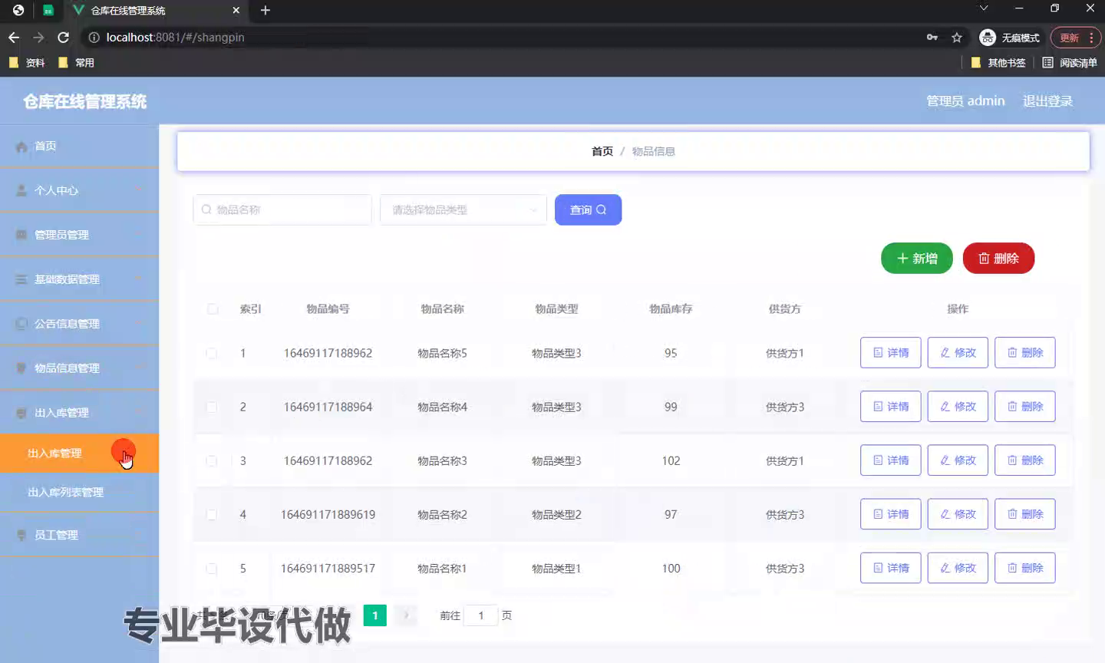Click 删除 for 物品名称3

(x=1025, y=460)
